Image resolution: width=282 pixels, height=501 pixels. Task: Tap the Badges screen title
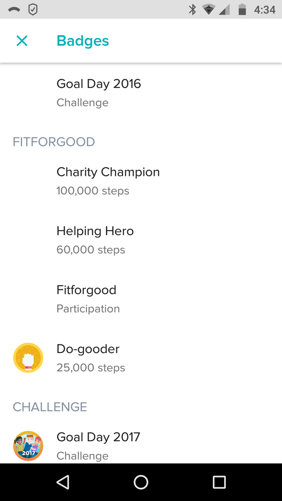(x=83, y=41)
